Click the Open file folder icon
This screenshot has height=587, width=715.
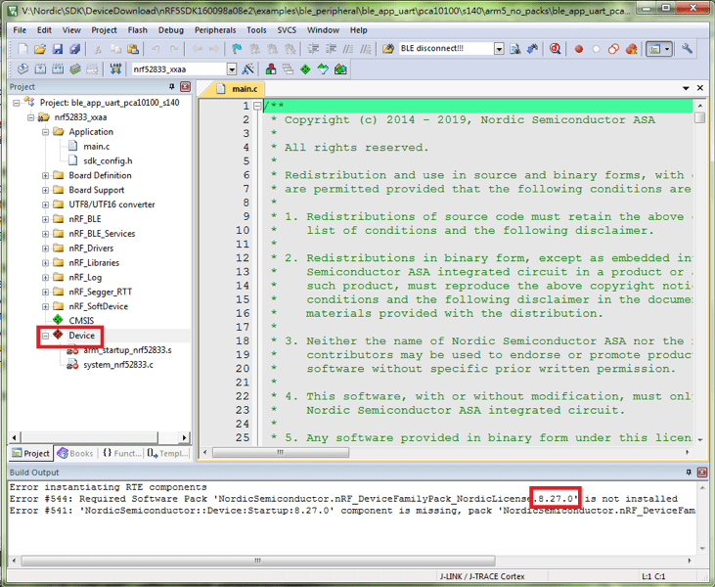[x=40, y=49]
